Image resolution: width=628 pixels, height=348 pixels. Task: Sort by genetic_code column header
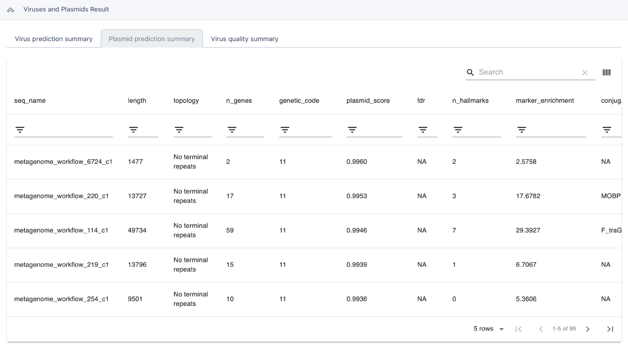coord(299,101)
